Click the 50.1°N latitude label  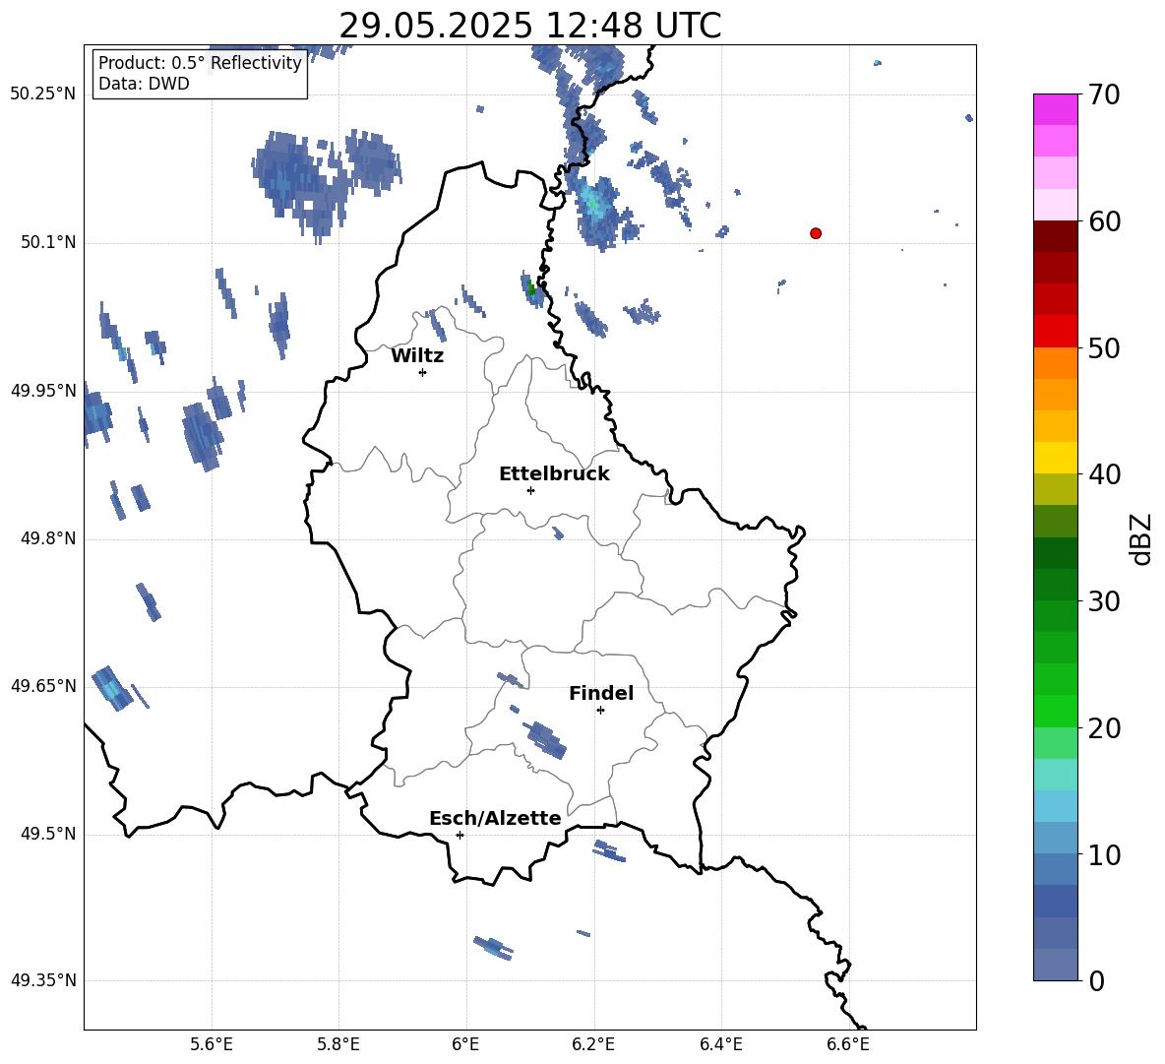point(47,242)
